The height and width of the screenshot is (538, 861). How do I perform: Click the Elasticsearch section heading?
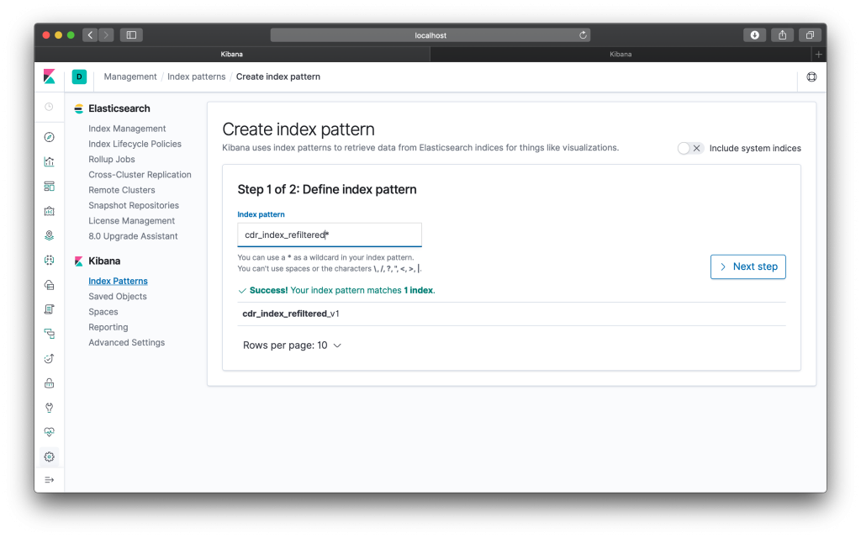point(119,108)
